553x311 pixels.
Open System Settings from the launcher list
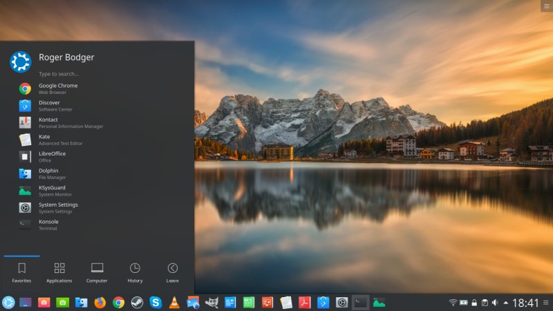tap(58, 207)
